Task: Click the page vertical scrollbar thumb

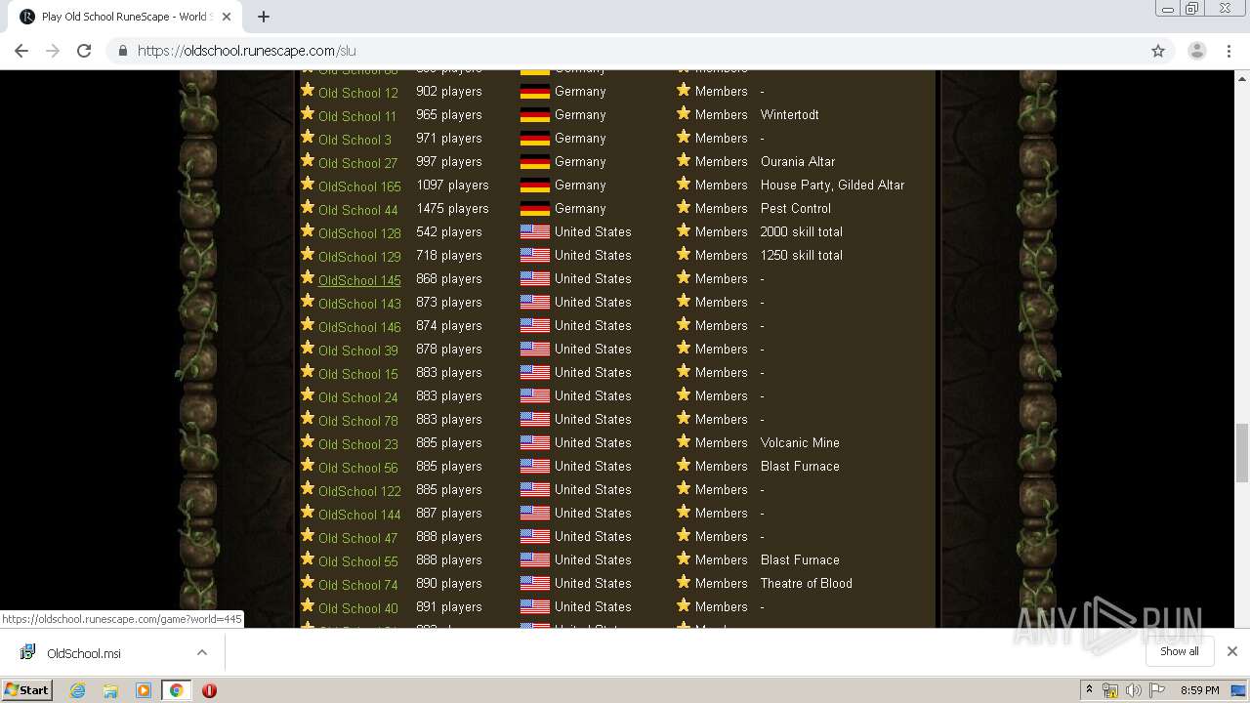Action: pyautogui.click(x=1241, y=452)
